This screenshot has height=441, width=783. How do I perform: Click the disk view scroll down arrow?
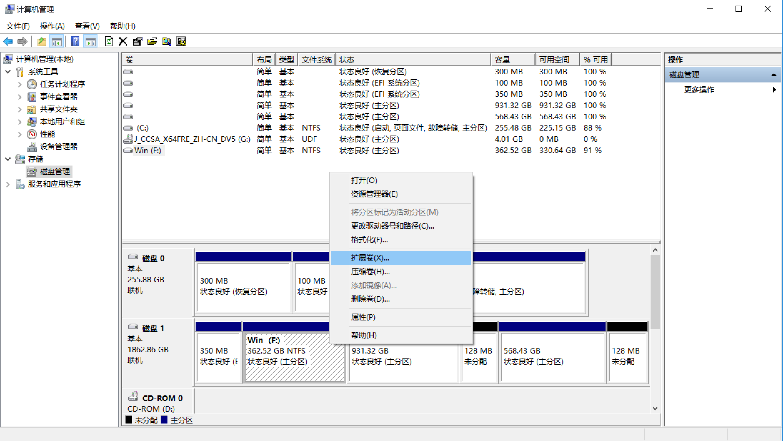point(655,408)
